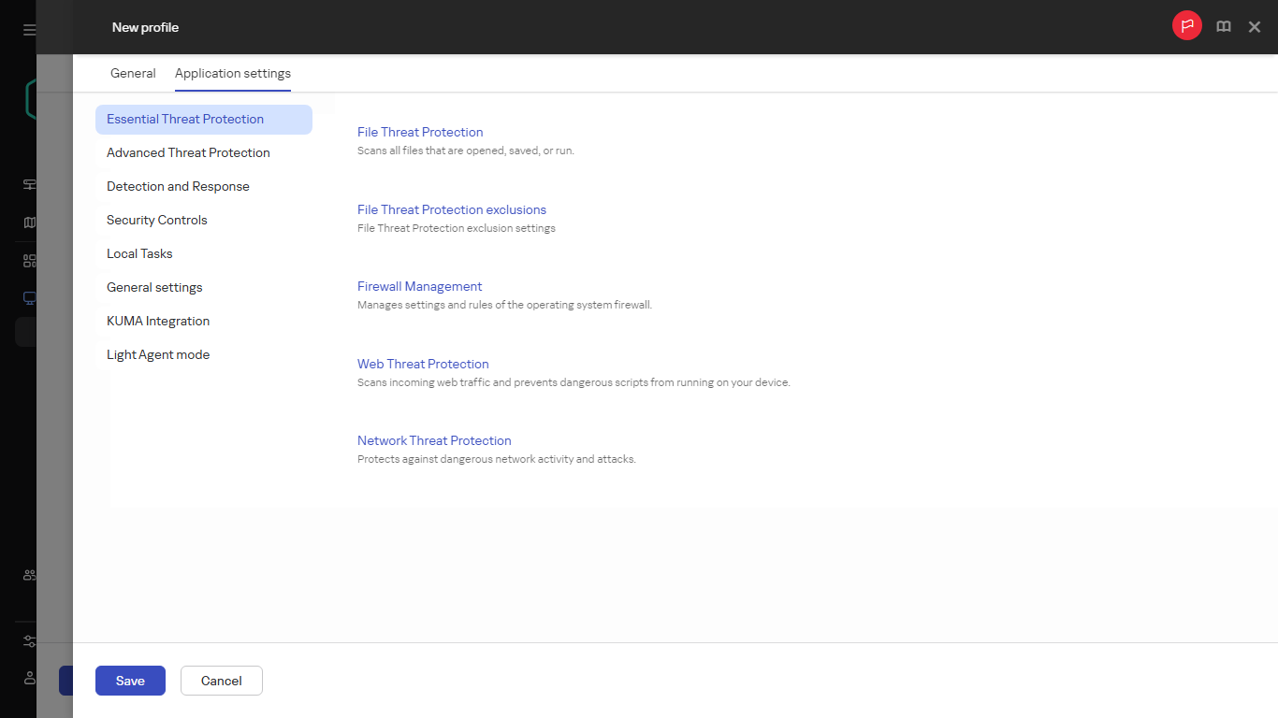Screen dimensions: 1278x718
Task: Open File Threat Protection exclusions
Action: [x=452, y=209]
